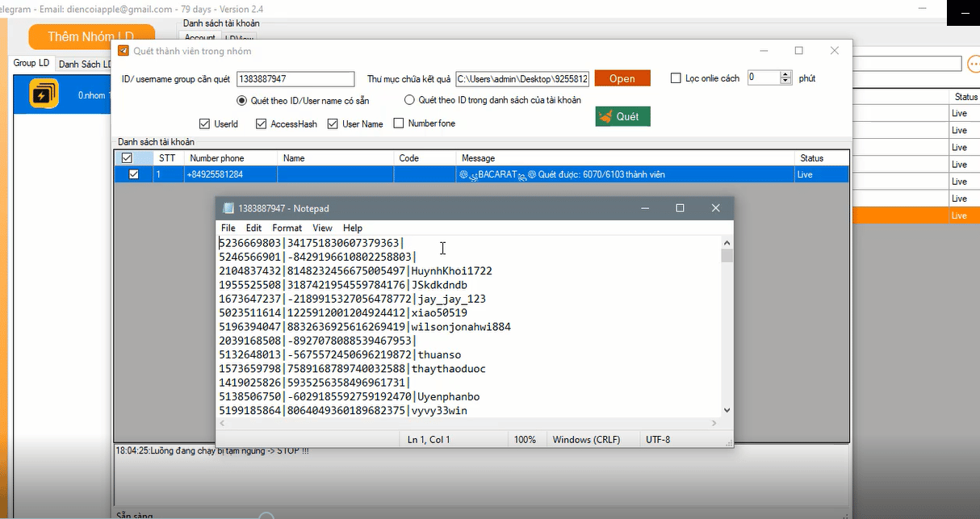The image size is (980, 519).
Task: Click the STT column header
Action: tap(169, 158)
